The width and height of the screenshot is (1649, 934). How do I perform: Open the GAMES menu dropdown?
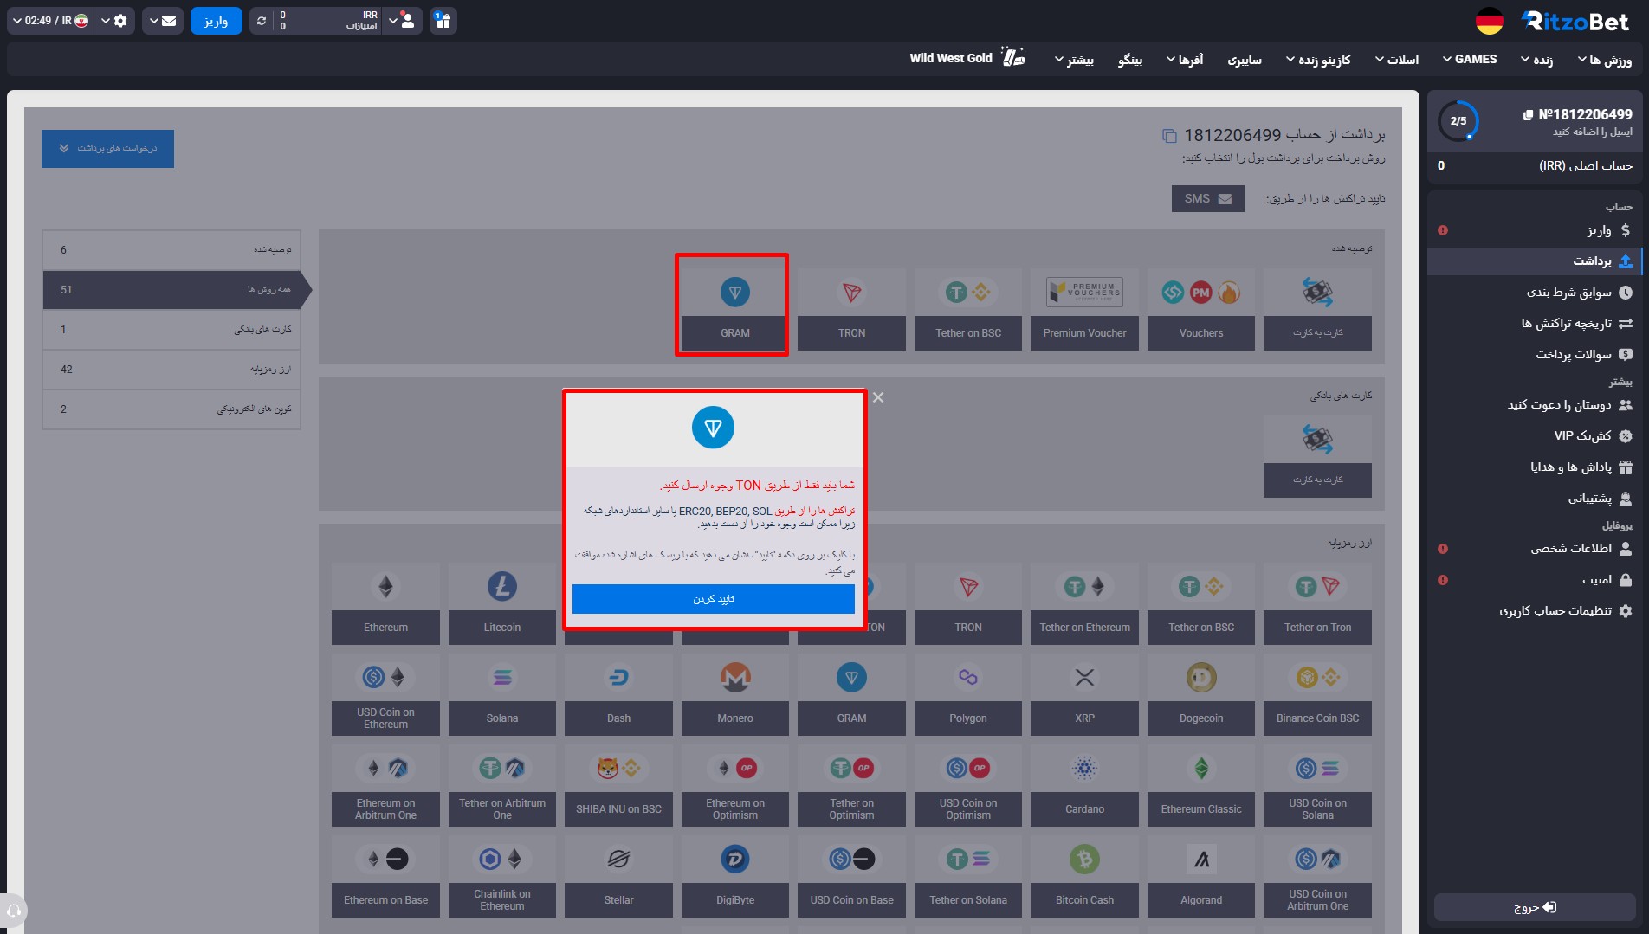tap(1470, 59)
